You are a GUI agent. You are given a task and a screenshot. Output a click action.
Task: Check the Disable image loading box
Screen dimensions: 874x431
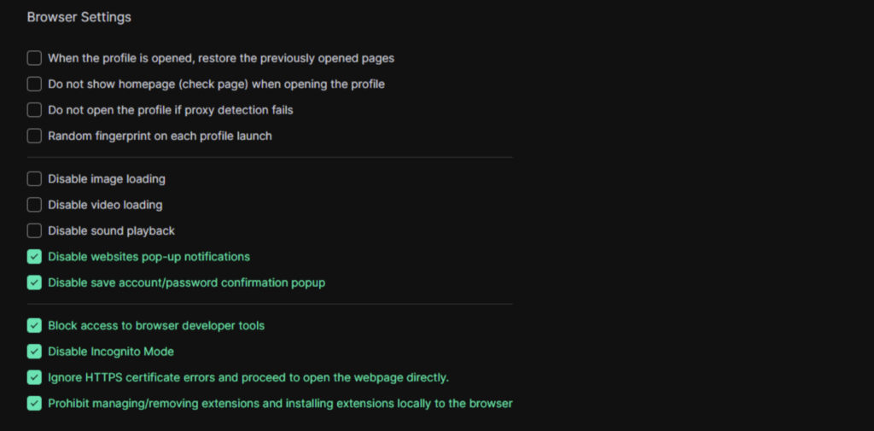(x=34, y=179)
